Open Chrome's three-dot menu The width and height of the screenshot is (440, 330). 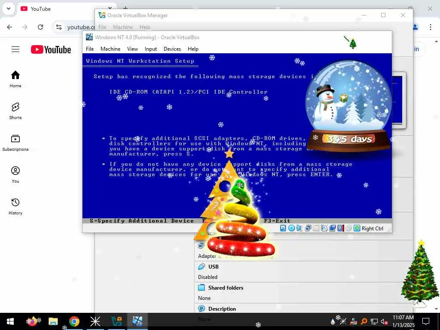pyautogui.click(x=430, y=27)
